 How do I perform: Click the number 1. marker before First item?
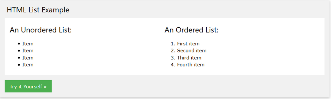click(173, 44)
